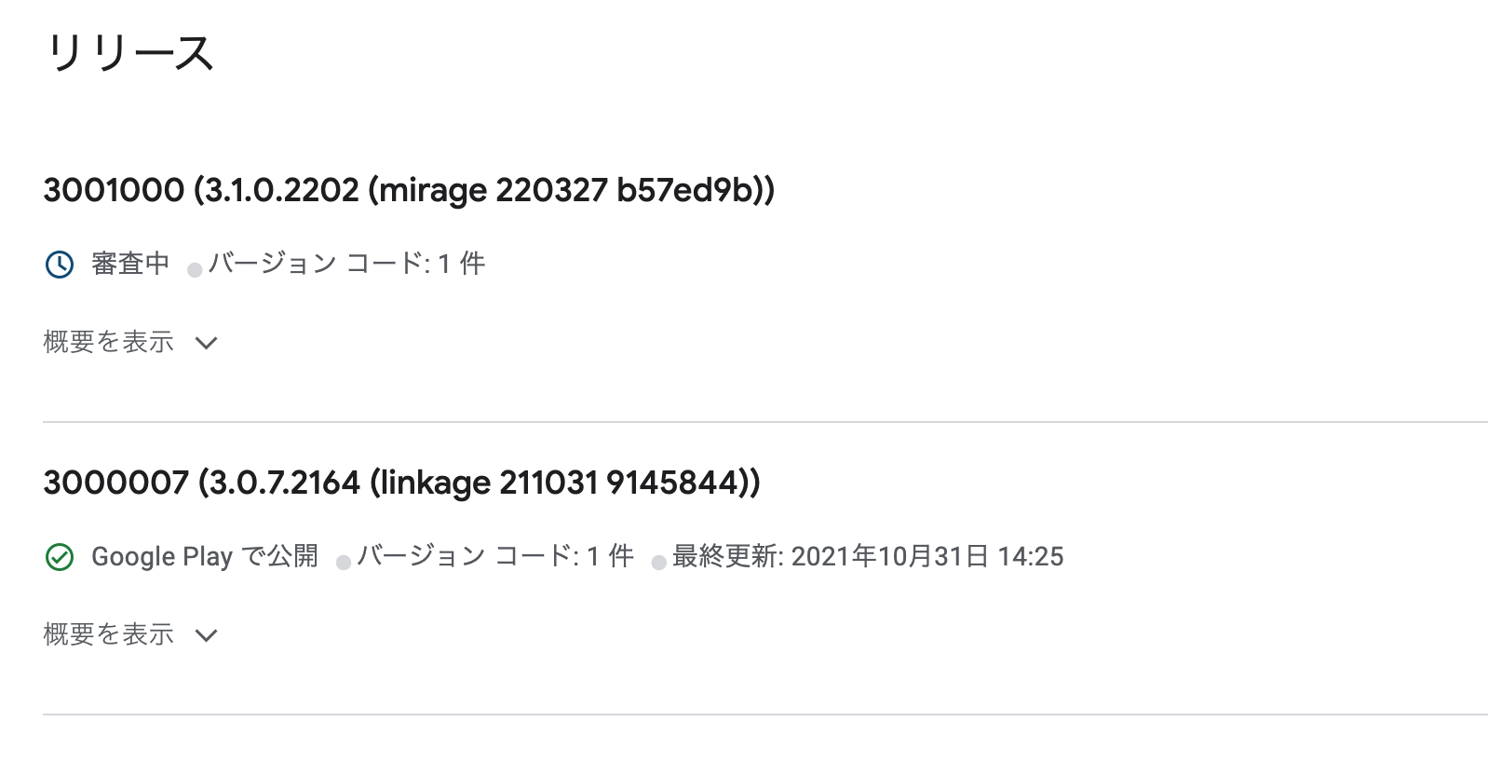Click the gray dot before 最終更新
This screenshot has width=1488, height=762.
[x=658, y=563]
